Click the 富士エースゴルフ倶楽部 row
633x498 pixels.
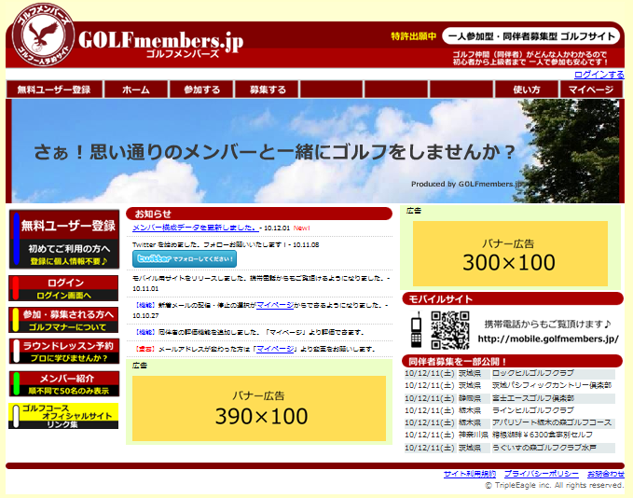pyautogui.click(x=509, y=398)
